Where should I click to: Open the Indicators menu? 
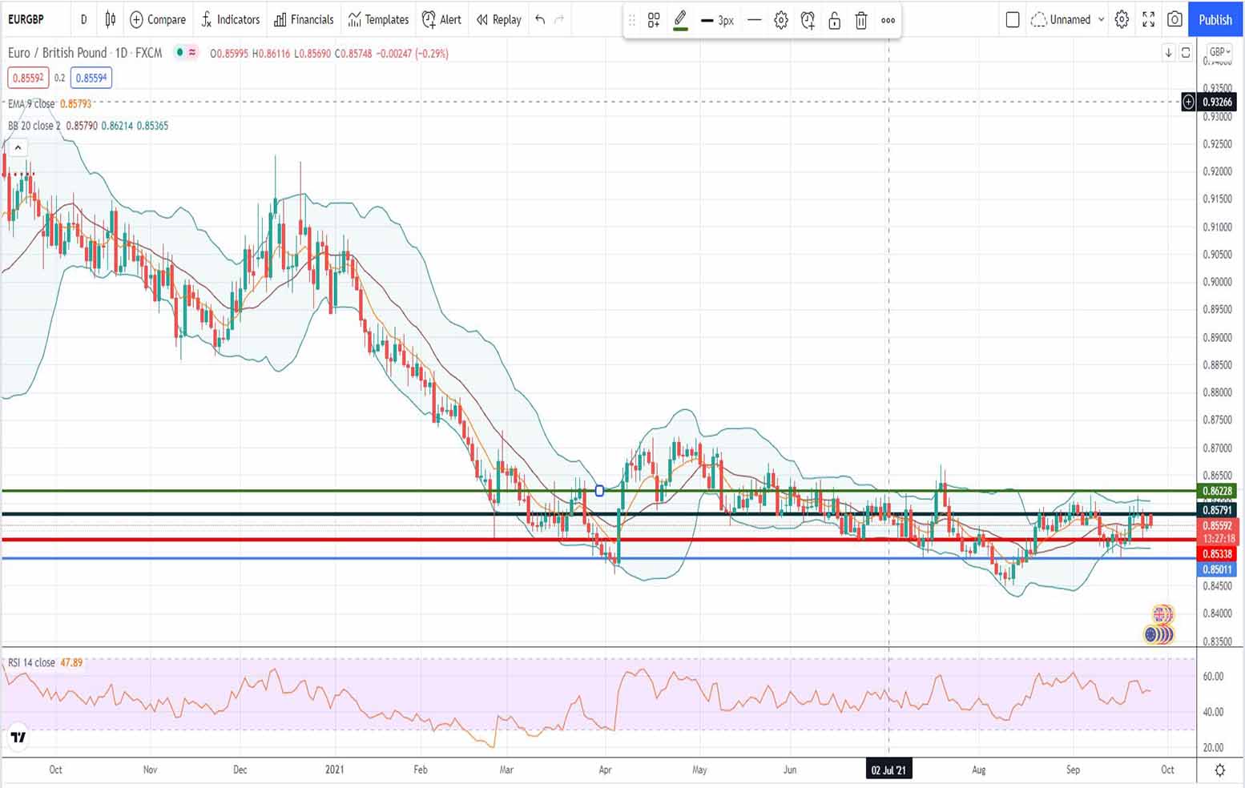click(x=230, y=19)
